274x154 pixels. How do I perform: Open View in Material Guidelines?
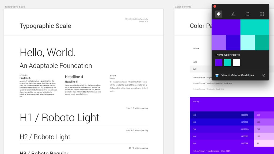click(238, 75)
